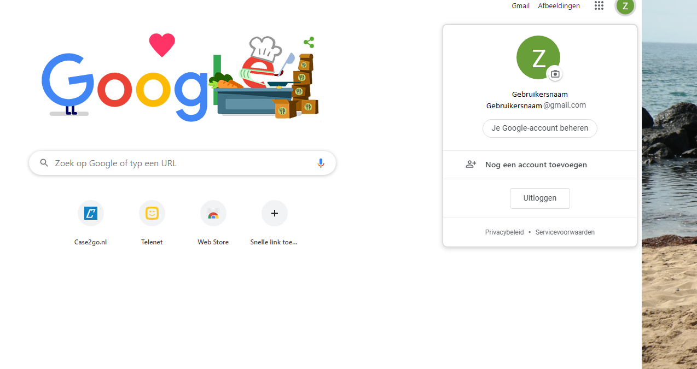Focus the Zoek op Google search field

tap(182, 163)
